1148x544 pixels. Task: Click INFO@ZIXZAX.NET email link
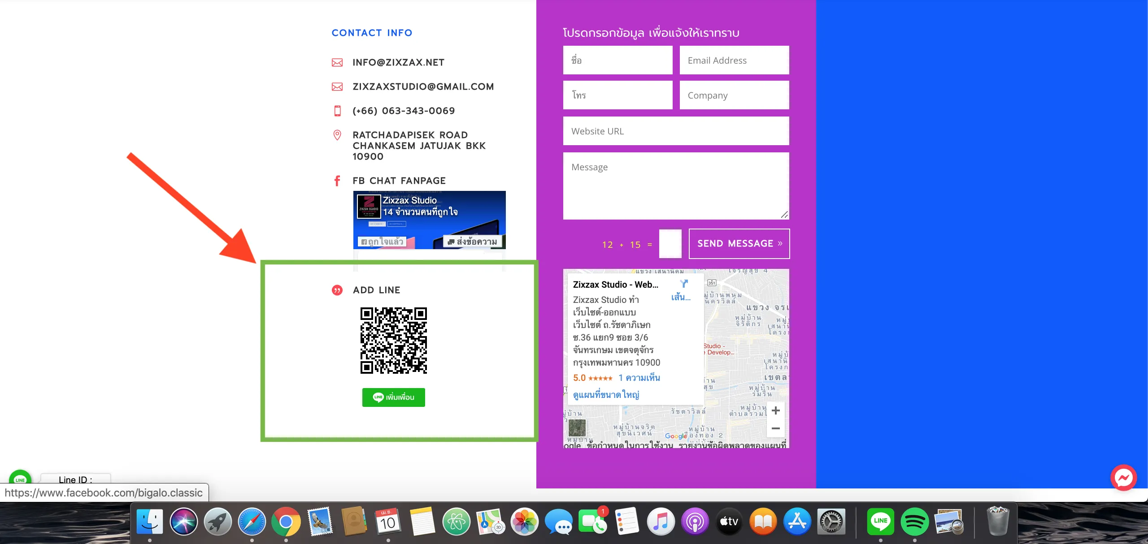(399, 62)
